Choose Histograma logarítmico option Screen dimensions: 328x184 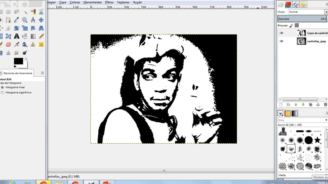tap(2, 92)
